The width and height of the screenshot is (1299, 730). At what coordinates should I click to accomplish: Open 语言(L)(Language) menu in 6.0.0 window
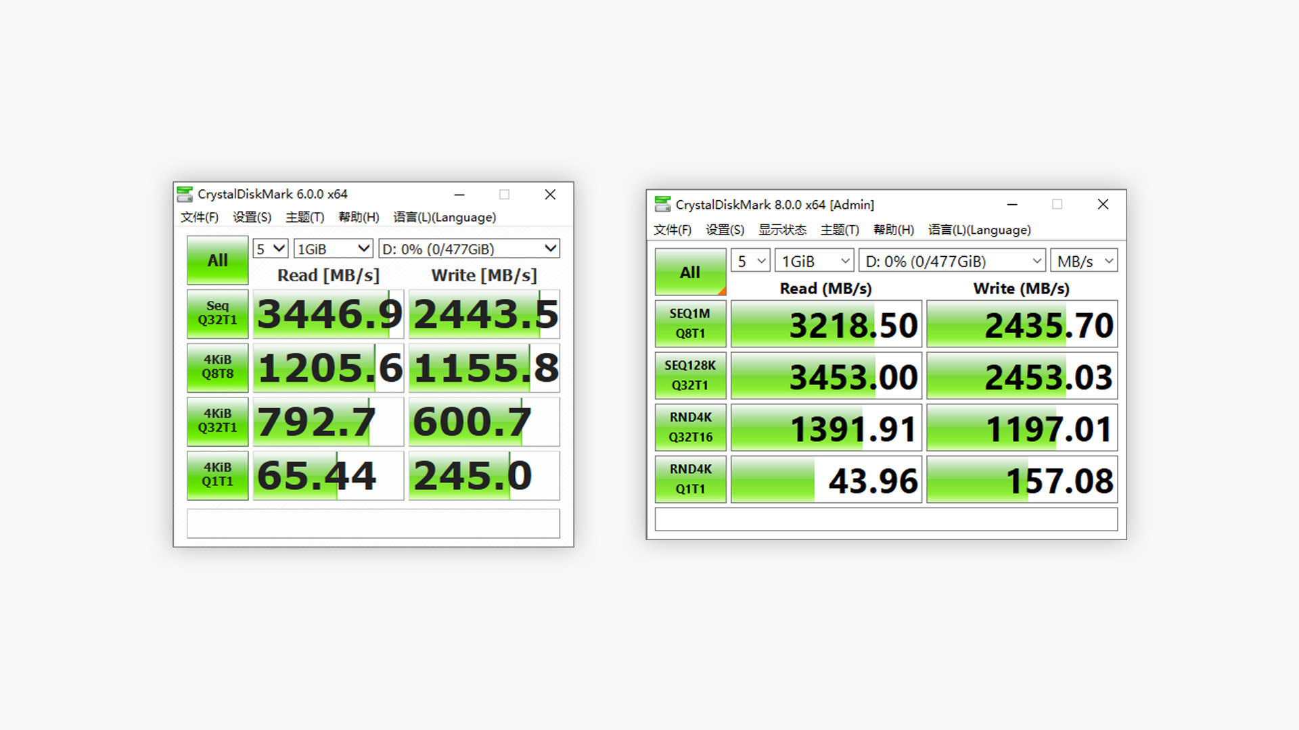[x=445, y=217]
